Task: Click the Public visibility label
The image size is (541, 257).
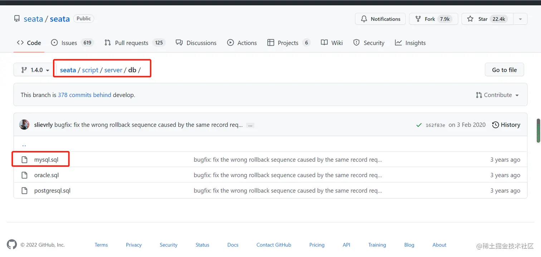Action: point(84,19)
